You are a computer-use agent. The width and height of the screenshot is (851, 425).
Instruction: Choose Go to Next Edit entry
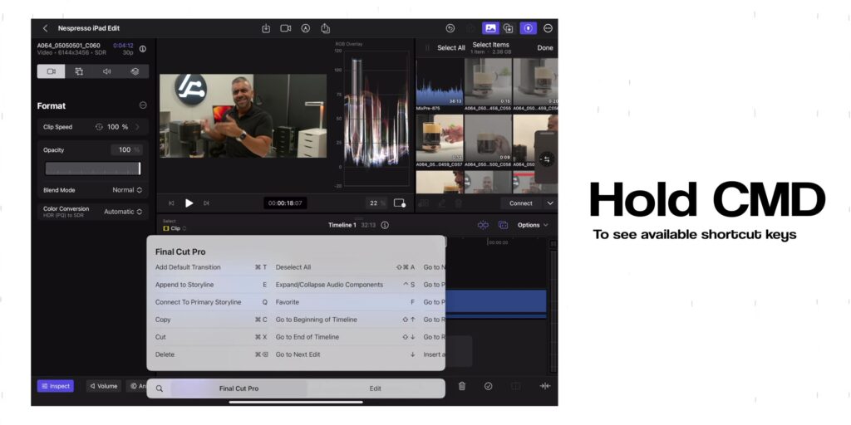(x=345, y=354)
